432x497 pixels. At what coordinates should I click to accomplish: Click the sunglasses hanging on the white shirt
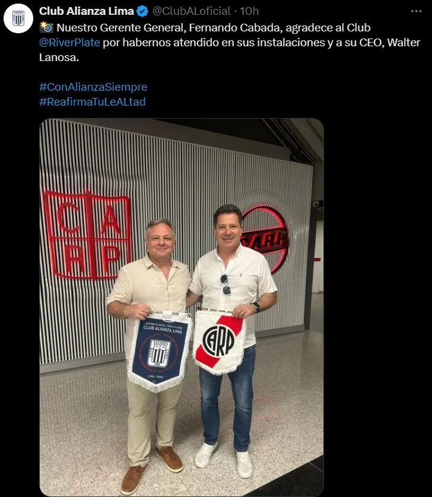pos(225,284)
